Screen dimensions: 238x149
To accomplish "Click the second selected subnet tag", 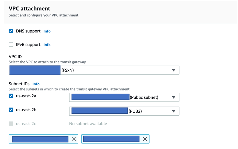I will [x=111, y=139].
